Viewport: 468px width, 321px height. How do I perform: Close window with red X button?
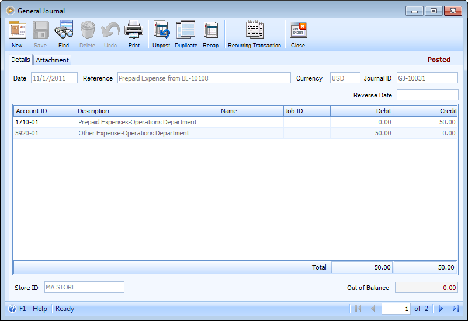(x=453, y=11)
